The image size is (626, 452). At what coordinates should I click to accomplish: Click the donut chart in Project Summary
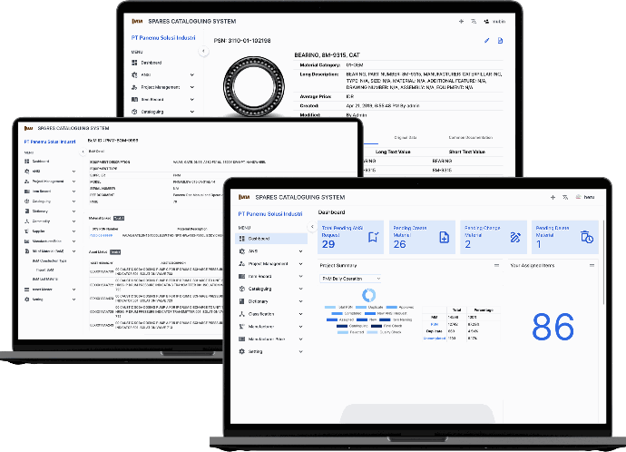pos(369,295)
